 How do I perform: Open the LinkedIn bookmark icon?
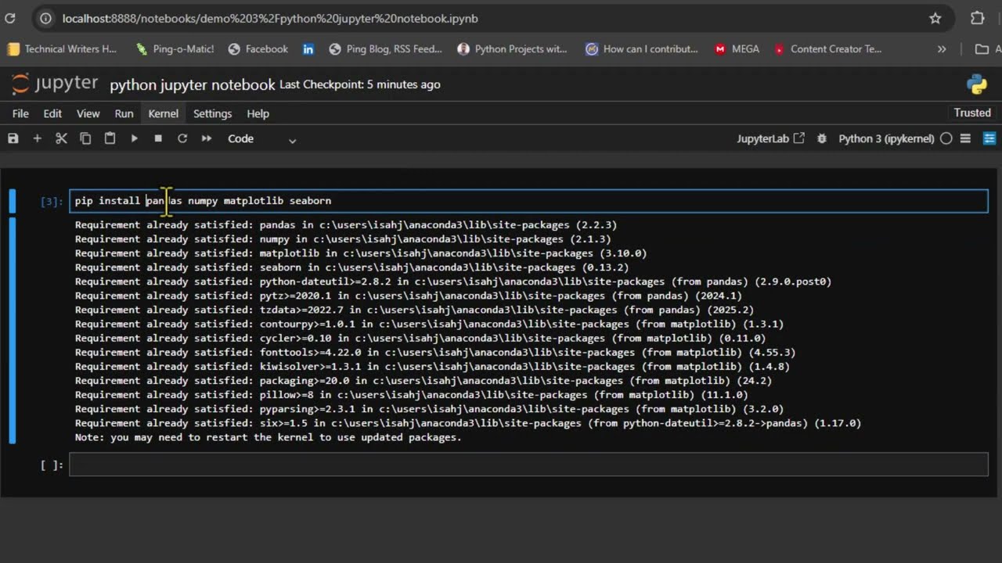(x=308, y=48)
